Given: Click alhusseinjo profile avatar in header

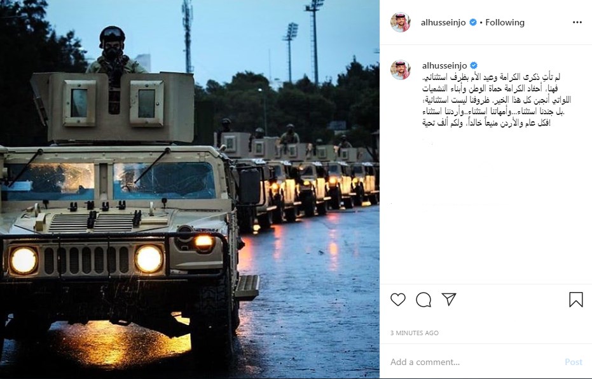Looking at the screenshot, I should coord(400,22).
